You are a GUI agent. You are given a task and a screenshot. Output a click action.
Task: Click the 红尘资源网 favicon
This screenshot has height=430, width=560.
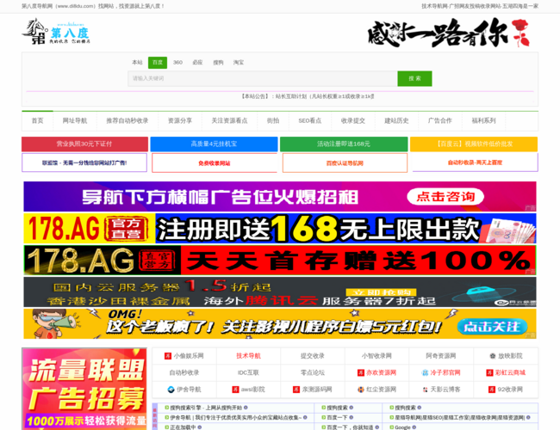(361, 390)
